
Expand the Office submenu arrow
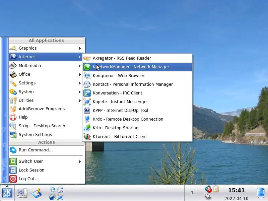(80, 74)
